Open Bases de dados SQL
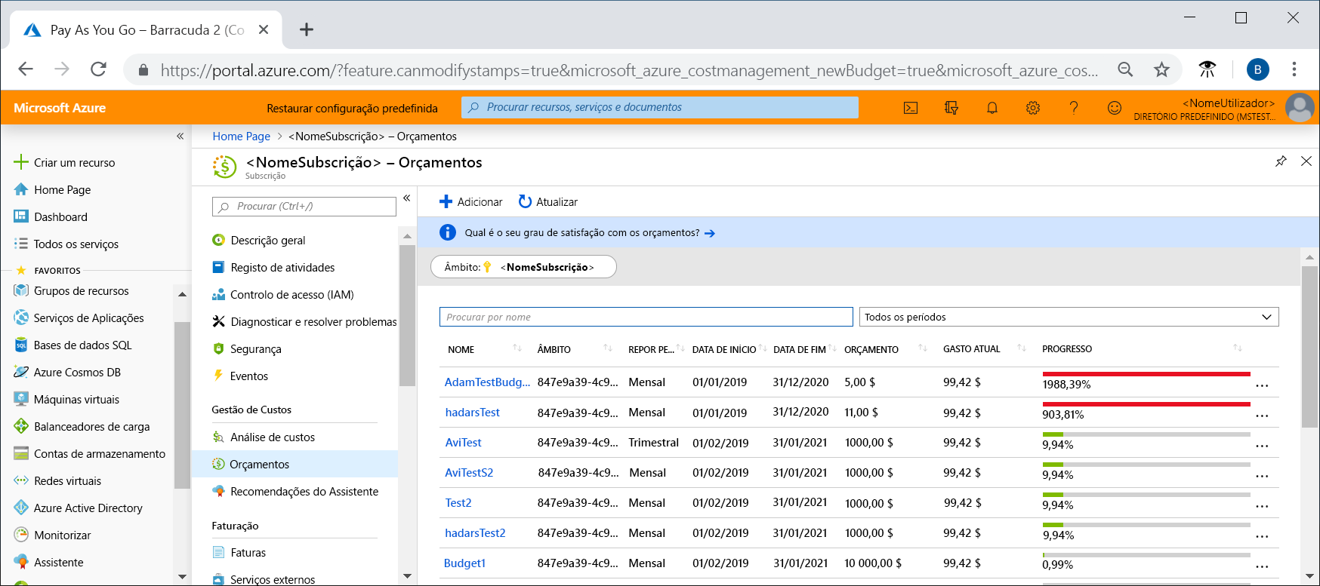Image resolution: width=1320 pixels, height=586 pixels. coord(74,345)
